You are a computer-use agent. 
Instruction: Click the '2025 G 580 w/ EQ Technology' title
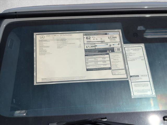tap(59, 35)
